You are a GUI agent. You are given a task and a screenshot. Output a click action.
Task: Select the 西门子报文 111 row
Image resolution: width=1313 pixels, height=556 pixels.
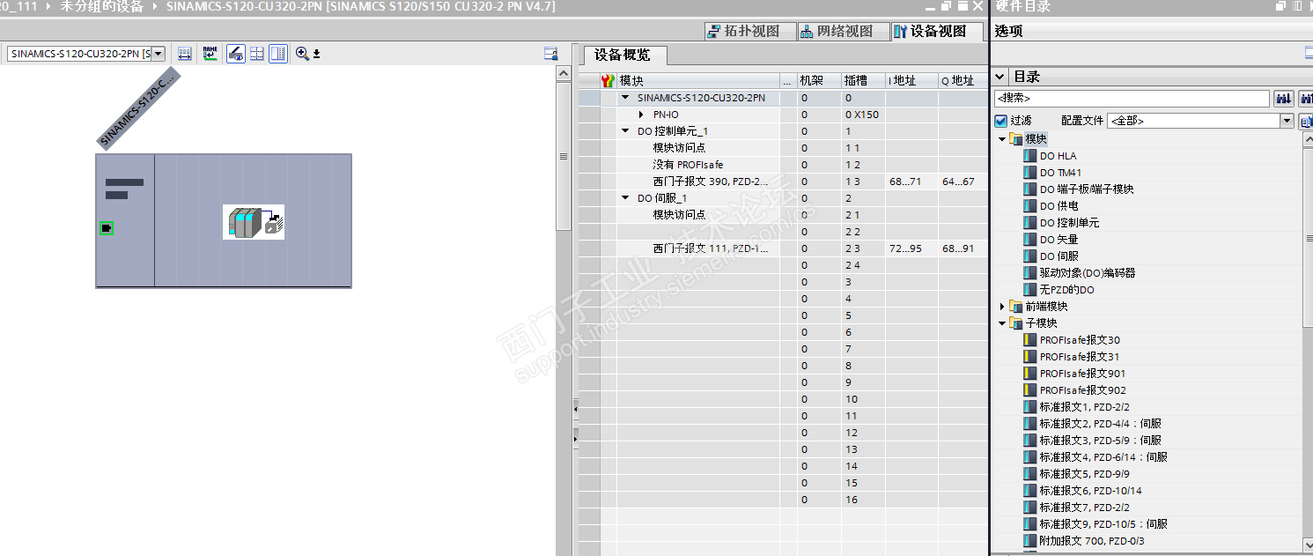(784, 248)
